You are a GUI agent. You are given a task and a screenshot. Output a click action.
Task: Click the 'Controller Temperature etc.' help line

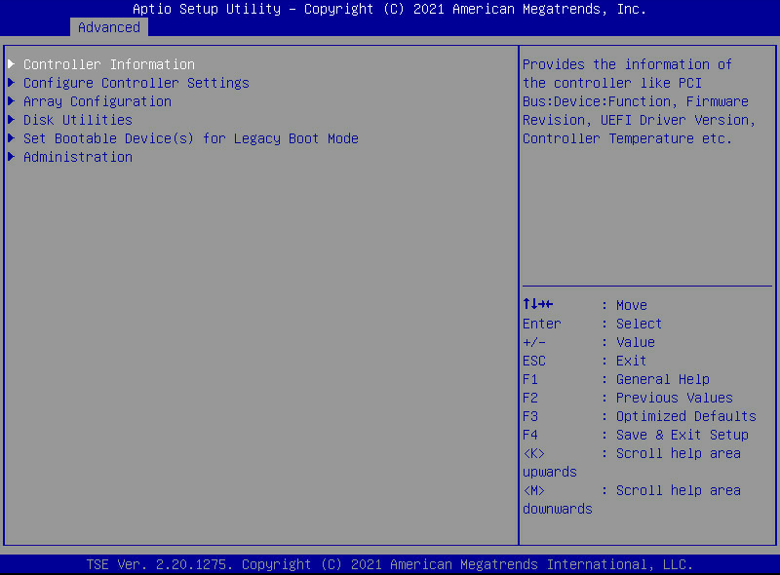(x=627, y=138)
